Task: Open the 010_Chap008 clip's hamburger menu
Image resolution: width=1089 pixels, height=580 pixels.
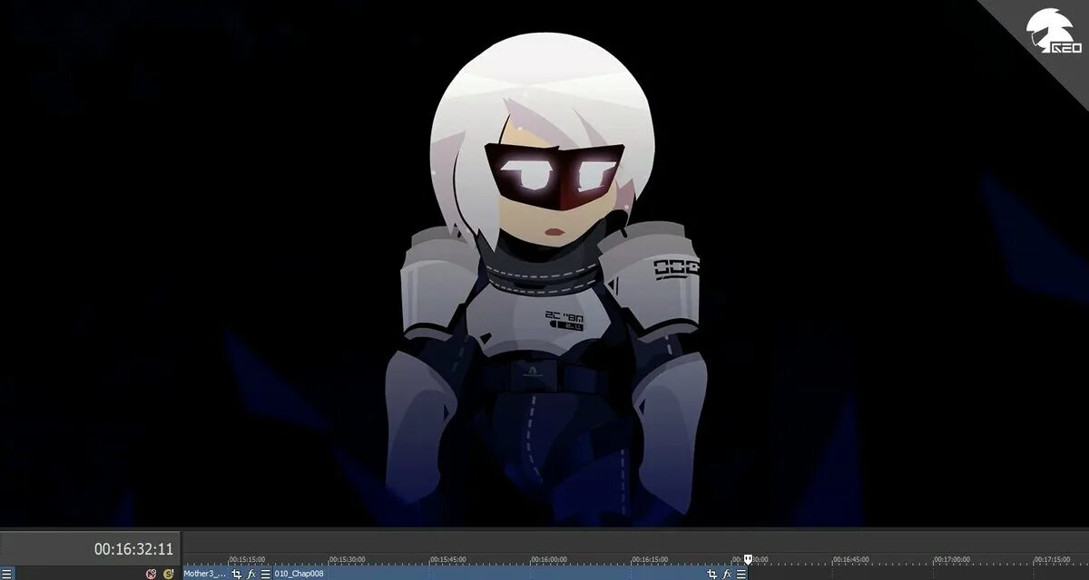Action: point(741,574)
